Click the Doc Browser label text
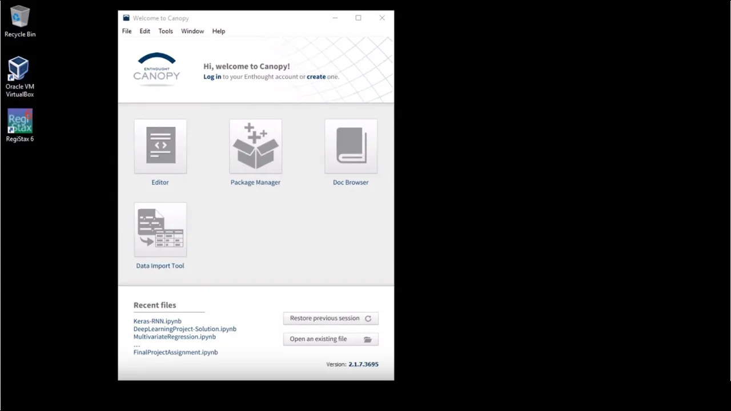 coord(351,183)
